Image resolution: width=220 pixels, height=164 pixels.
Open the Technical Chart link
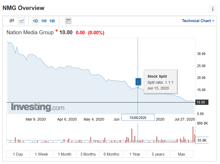coord(198,21)
